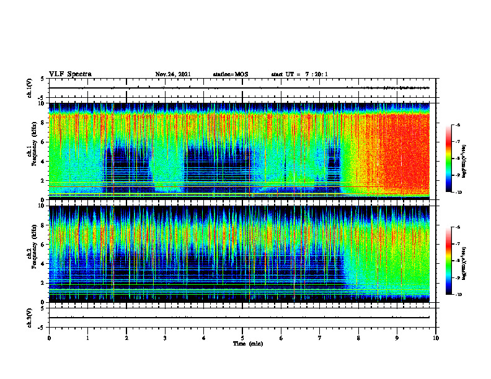Click the ch.2 color scale label '-6'
Image resolution: width=491 pixels, height=379 pixels.
click(458, 227)
